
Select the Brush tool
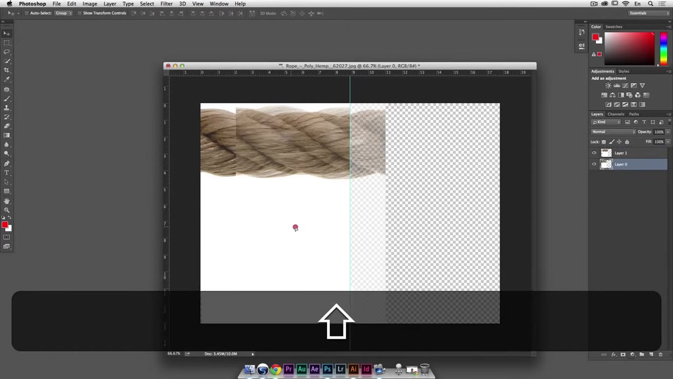[x=7, y=98]
